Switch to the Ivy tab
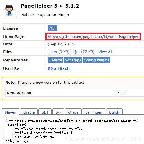The height and width of the screenshot is (144, 144). (x=58, y=112)
